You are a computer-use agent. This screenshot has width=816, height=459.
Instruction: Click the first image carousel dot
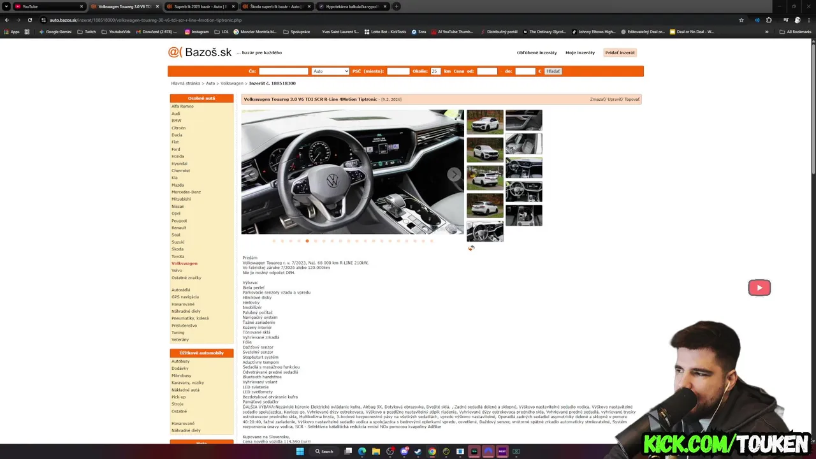274,241
